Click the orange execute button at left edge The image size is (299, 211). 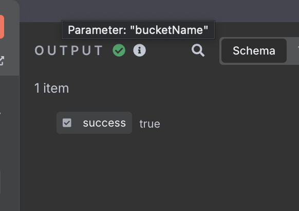point(2,27)
